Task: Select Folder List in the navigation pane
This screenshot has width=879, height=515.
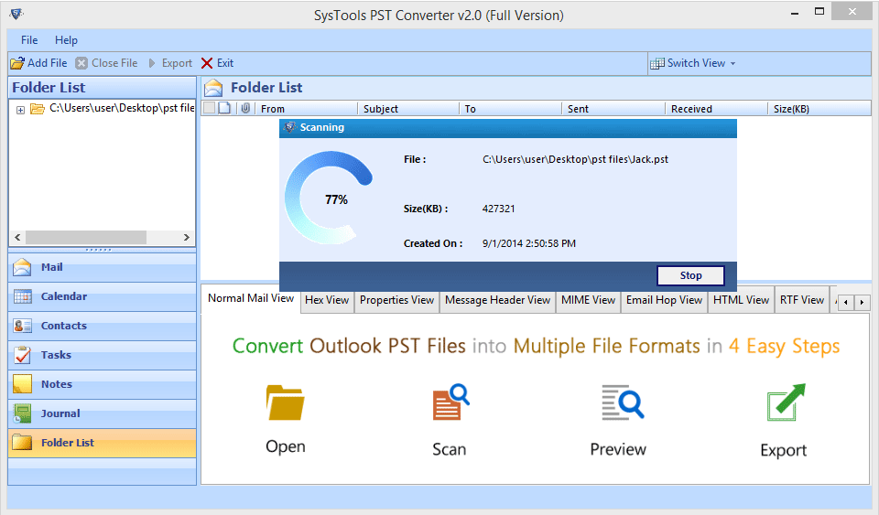Action: [x=102, y=443]
